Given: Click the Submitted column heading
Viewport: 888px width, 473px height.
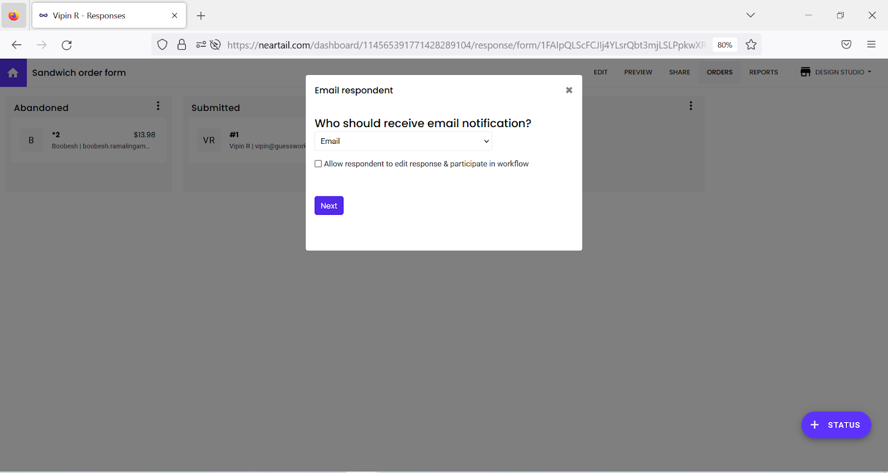Looking at the screenshot, I should (215, 108).
